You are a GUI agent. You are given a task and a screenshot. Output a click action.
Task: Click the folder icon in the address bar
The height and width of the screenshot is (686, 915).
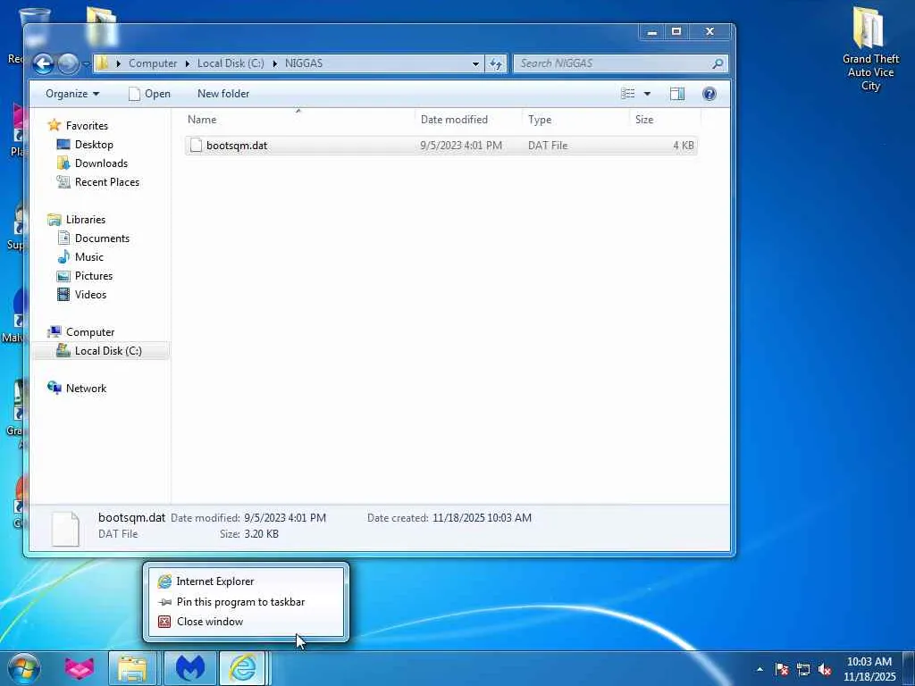102,63
